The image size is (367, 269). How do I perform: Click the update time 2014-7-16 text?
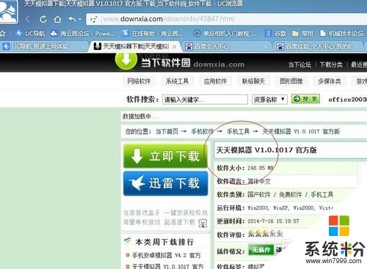click(273, 221)
